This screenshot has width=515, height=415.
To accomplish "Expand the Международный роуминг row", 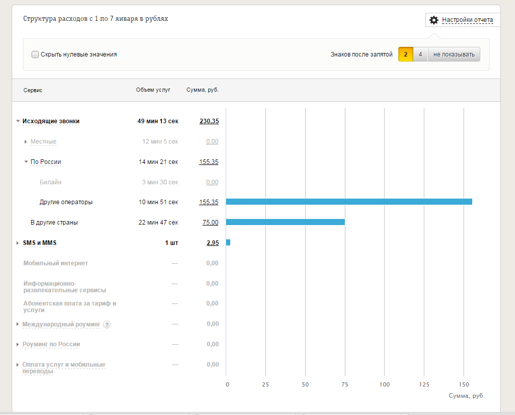I will (x=18, y=324).
